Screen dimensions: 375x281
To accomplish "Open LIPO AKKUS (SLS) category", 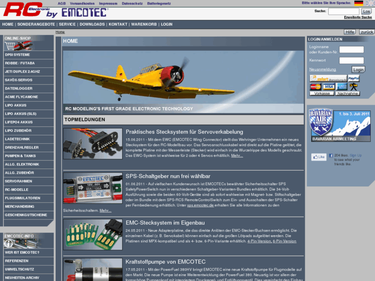I will coord(29,113).
